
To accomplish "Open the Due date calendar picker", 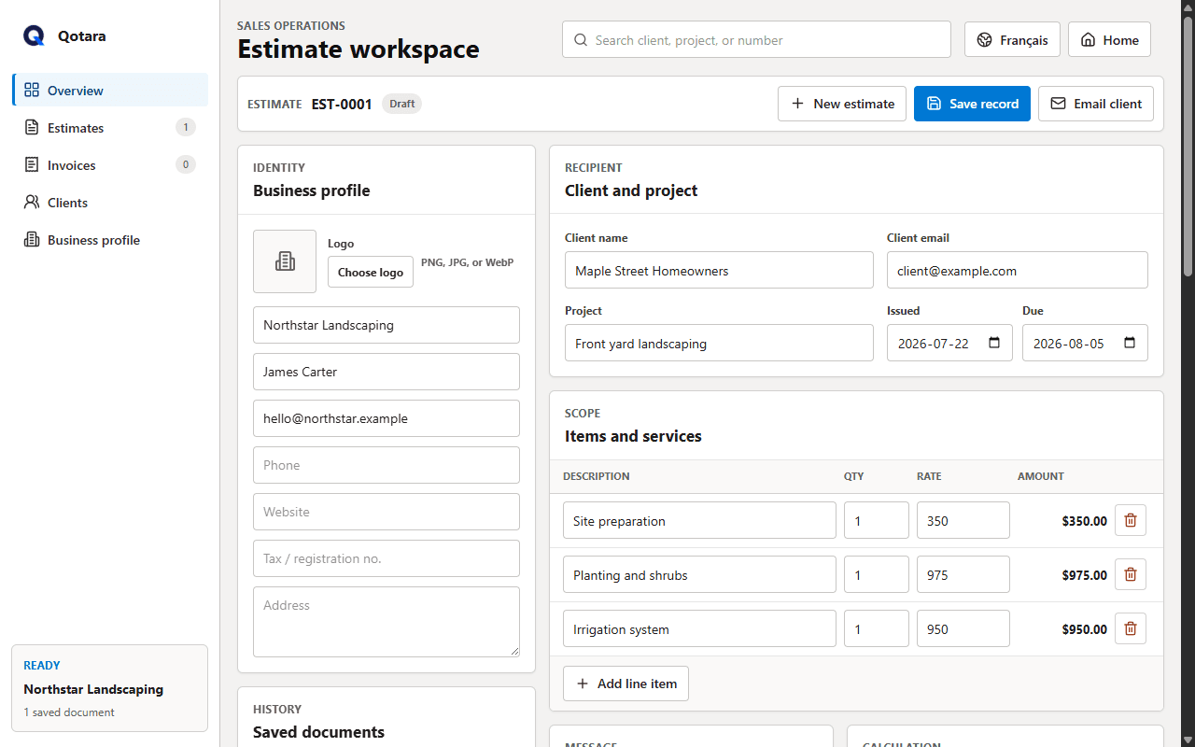I will (1130, 343).
